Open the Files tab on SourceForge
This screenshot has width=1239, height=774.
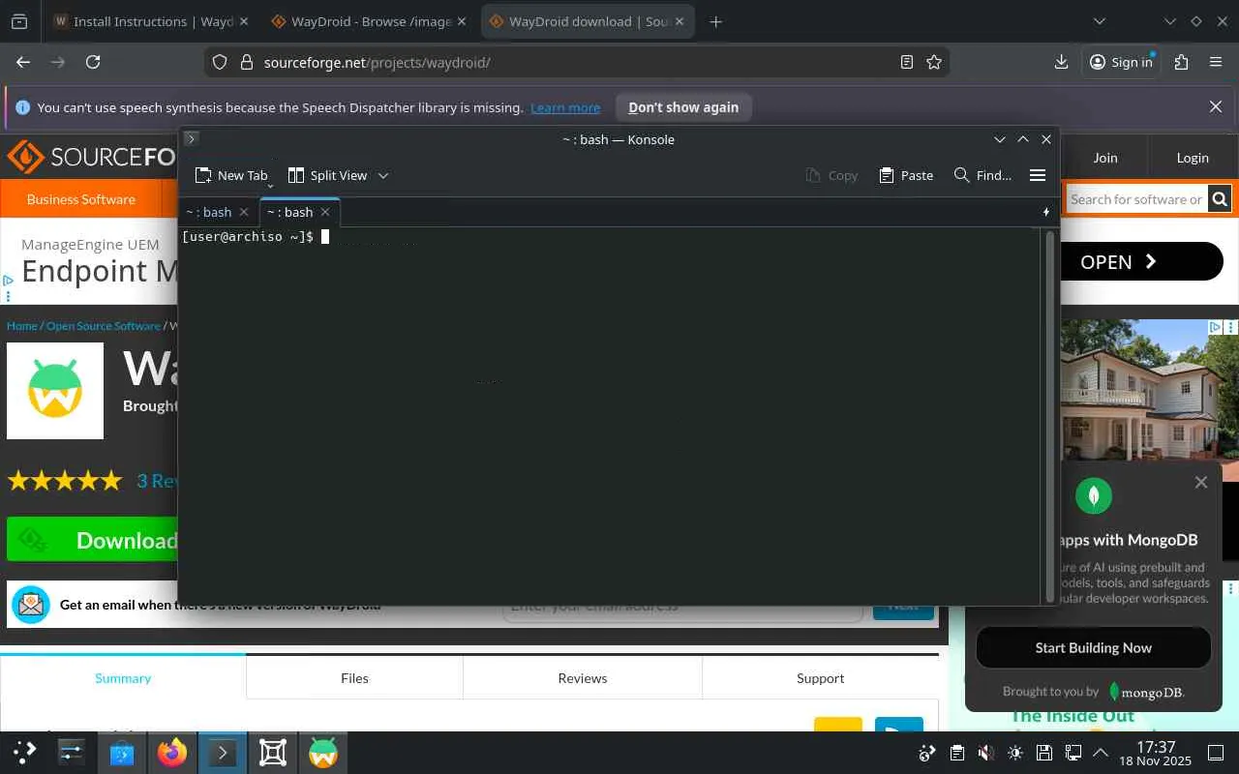tap(354, 678)
